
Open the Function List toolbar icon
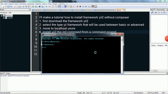73,7
